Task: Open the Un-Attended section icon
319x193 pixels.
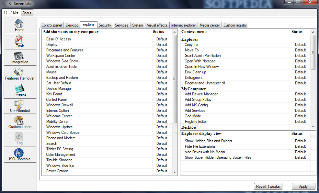Action: 20,106
